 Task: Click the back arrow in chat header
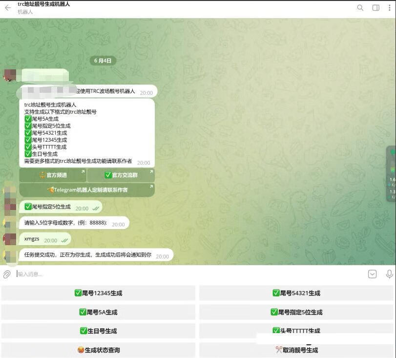pyautogui.click(x=7, y=8)
